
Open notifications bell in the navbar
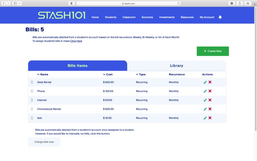point(220,17)
